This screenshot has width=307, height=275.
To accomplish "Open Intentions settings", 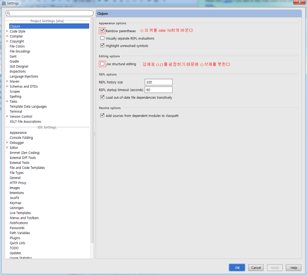I will 17,193.
